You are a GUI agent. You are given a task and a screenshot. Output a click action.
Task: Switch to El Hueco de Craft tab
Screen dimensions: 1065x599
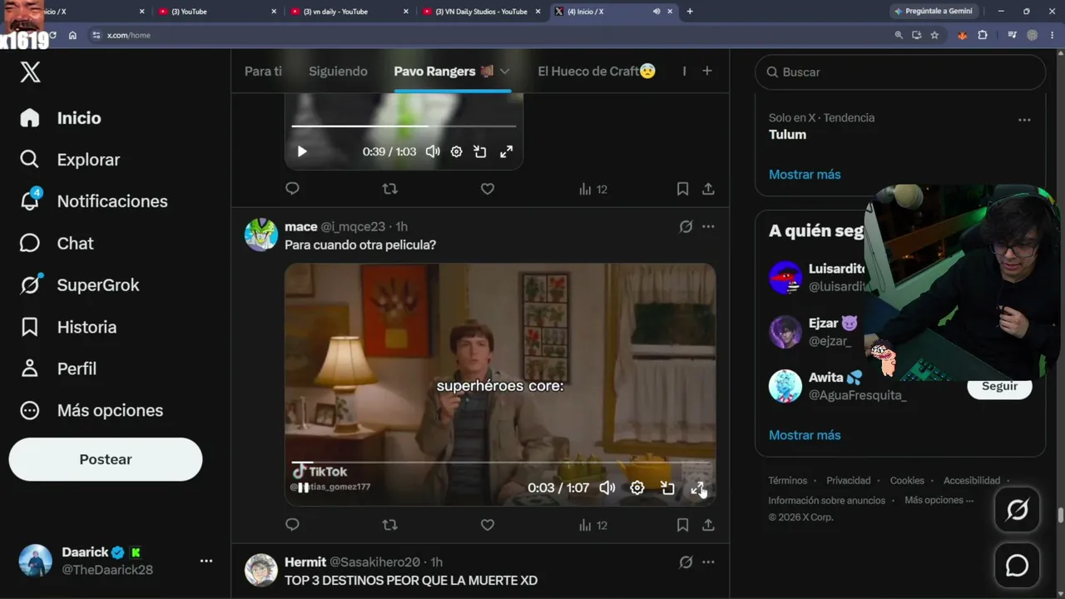point(597,72)
